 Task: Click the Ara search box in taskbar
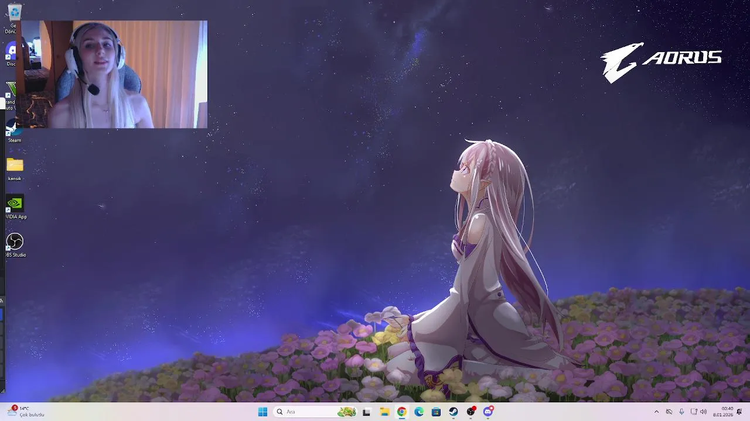[x=316, y=412]
